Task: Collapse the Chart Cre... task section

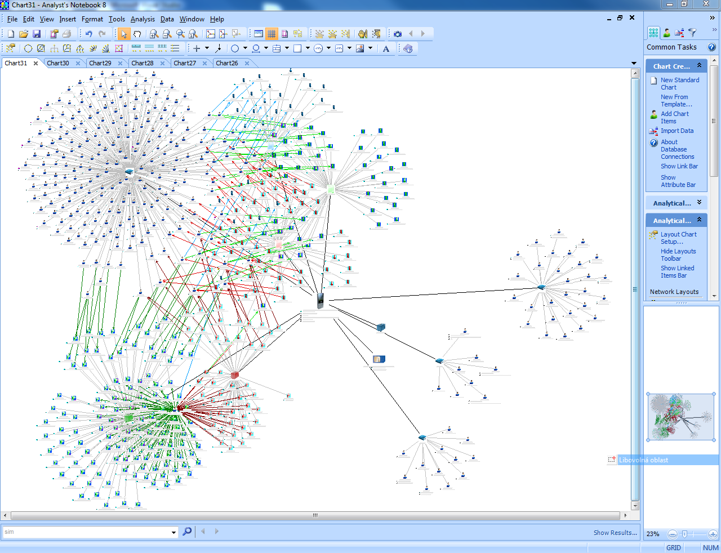Action: coord(699,66)
